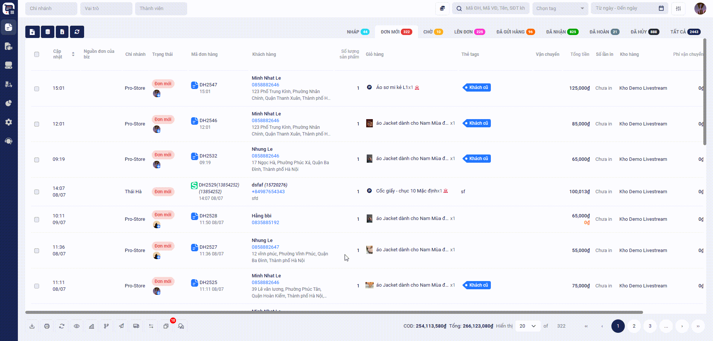Open the Chi nhánh branch selector
Screen dimensions: 713x341
point(51,9)
